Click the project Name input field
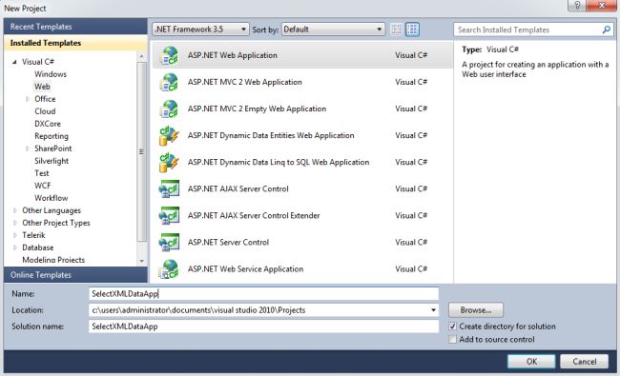This screenshot has height=376, width=620. (263, 293)
